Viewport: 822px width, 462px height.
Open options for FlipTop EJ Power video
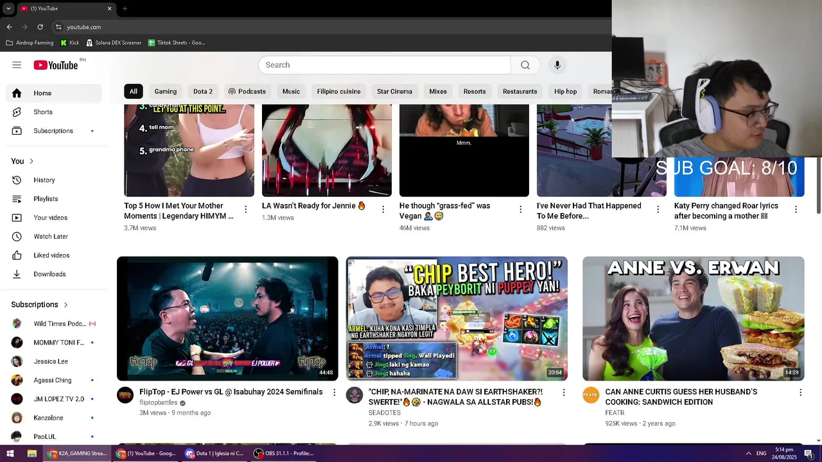pyautogui.click(x=334, y=392)
